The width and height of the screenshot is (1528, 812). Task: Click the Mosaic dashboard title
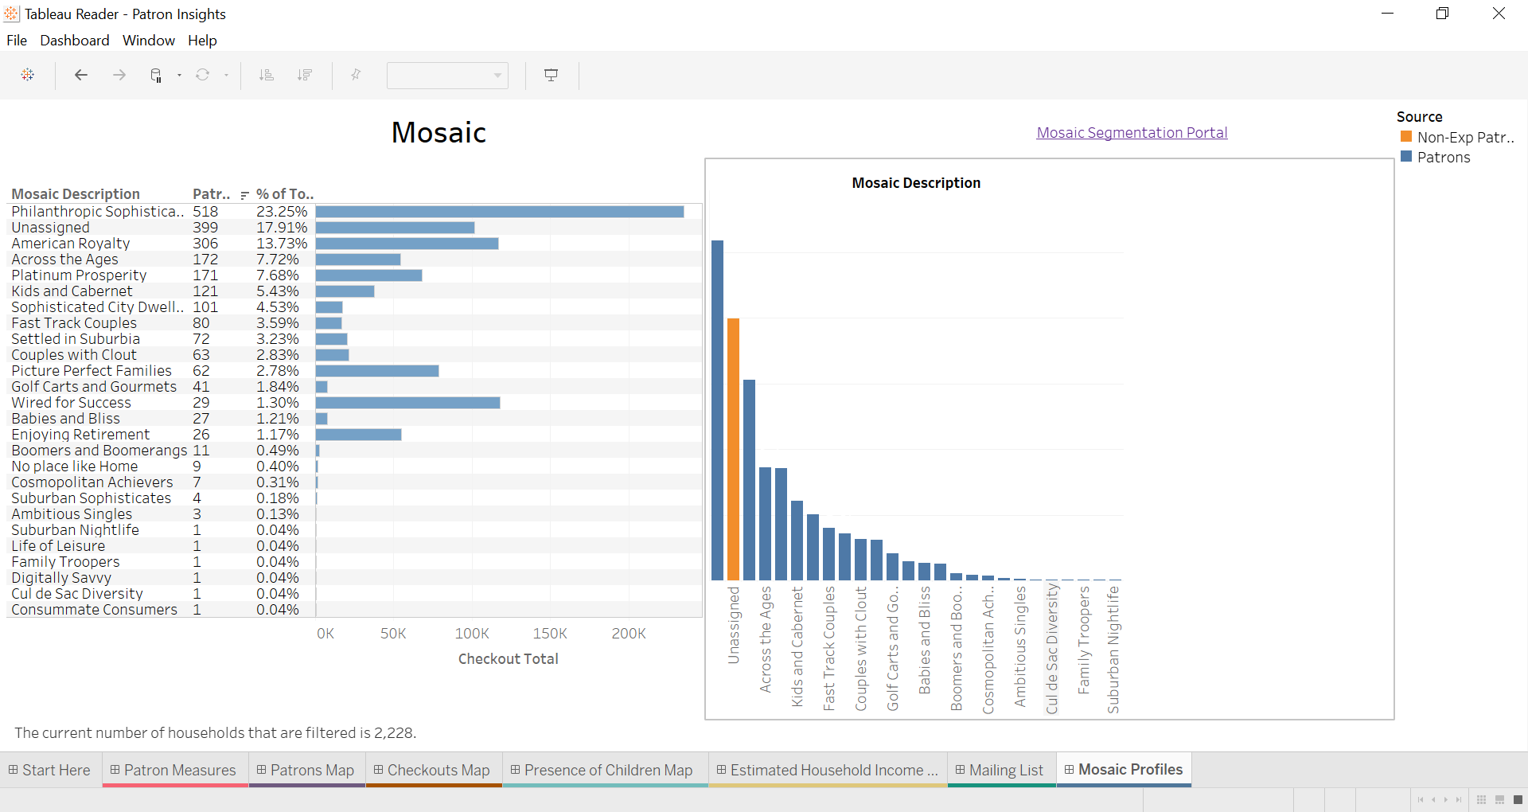coord(439,133)
